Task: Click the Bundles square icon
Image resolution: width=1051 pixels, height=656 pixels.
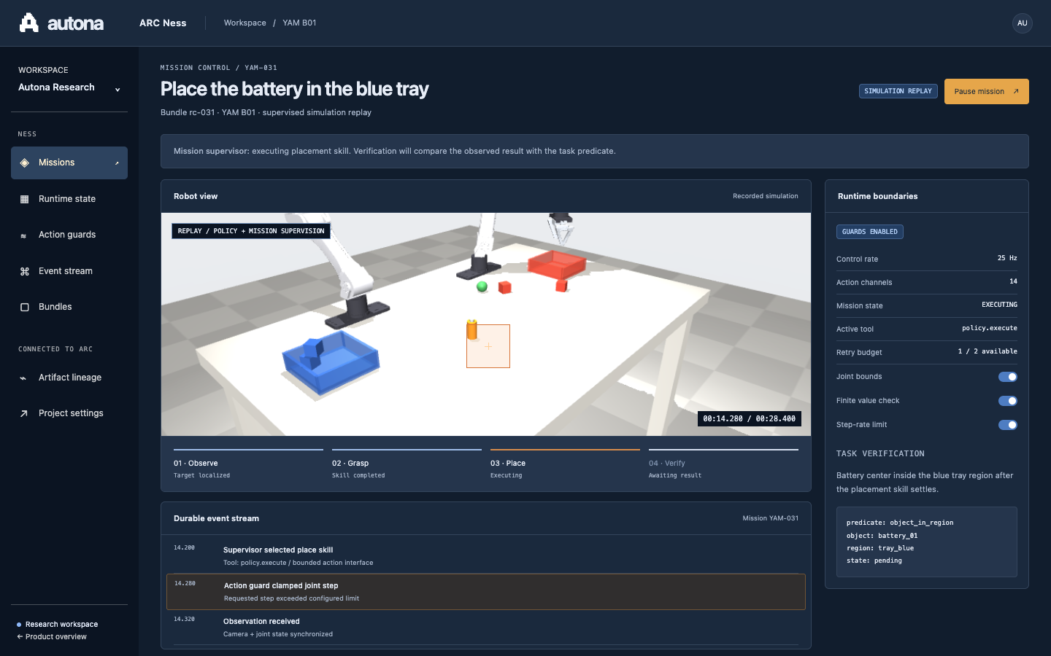Action: tap(24, 307)
